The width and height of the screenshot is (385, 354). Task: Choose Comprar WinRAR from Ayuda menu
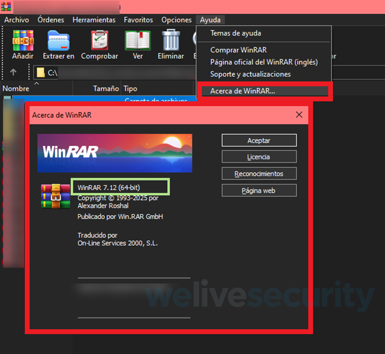[x=238, y=50]
